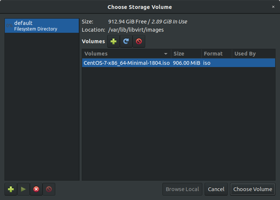This screenshot has width=280, height=200.
Task: Refresh the volume list
Action: coord(126,41)
